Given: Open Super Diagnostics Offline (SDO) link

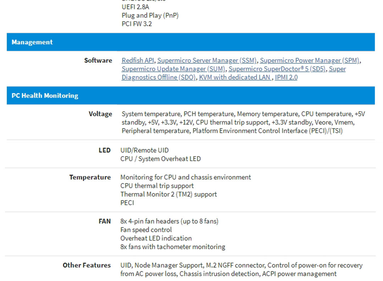Looking at the screenshot, I should (234, 73).
